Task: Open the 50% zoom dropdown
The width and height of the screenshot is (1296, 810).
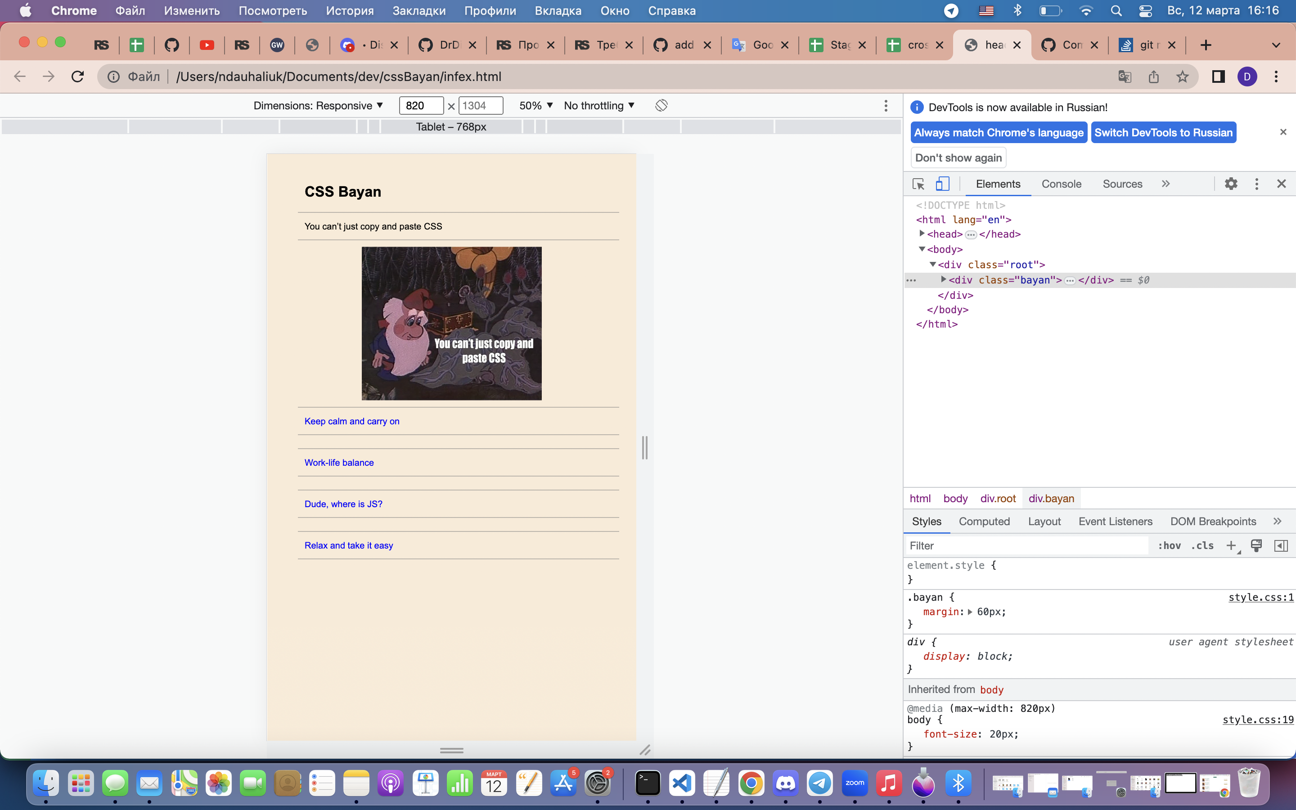Action: (x=535, y=106)
